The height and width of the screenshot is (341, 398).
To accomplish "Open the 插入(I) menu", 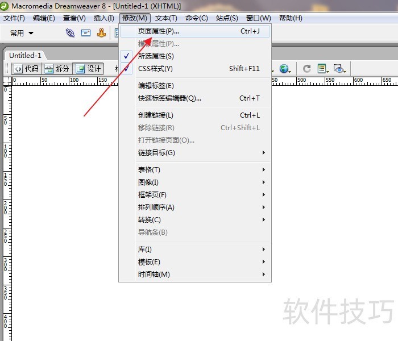I will pyautogui.click(x=104, y=18).
